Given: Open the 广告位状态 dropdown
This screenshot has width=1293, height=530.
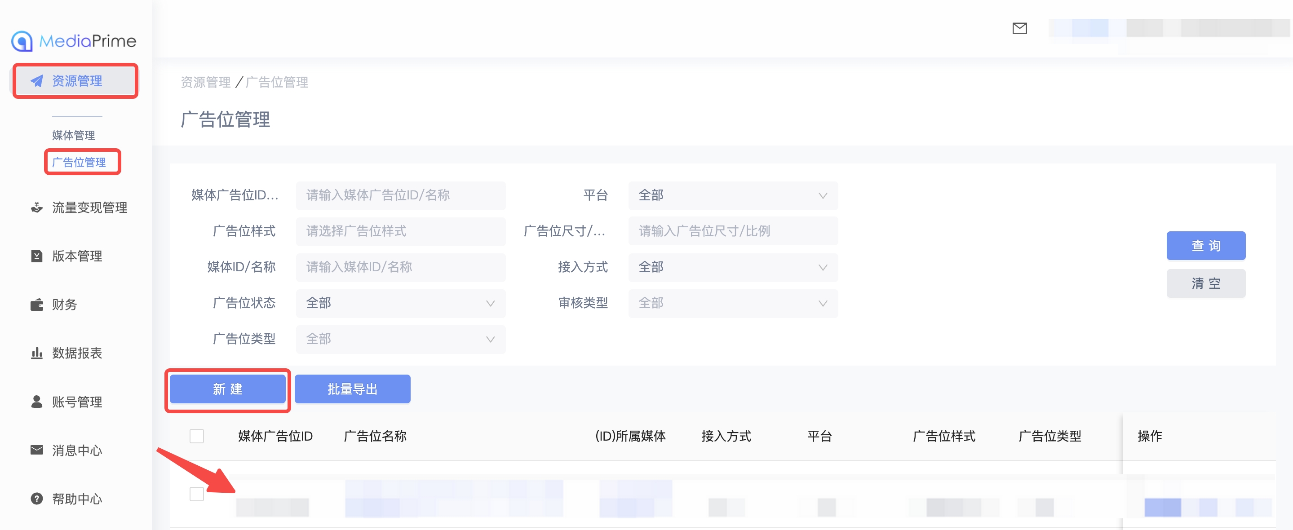Looking at the screenshot, I should coord(401,303).
